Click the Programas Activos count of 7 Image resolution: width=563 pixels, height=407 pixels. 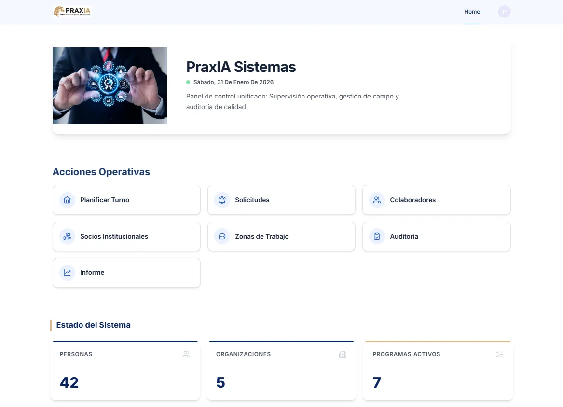pos(377,382)
